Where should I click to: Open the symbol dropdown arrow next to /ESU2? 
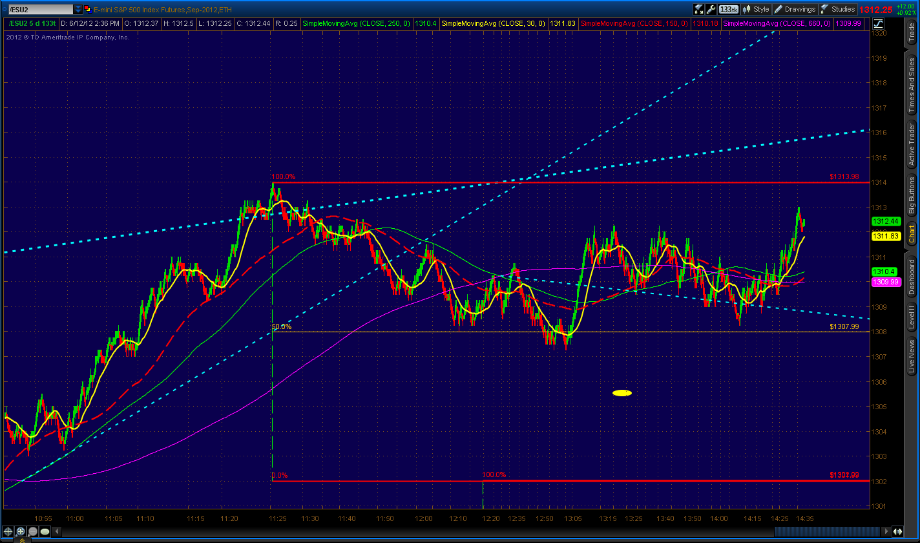tap(78, 9)
